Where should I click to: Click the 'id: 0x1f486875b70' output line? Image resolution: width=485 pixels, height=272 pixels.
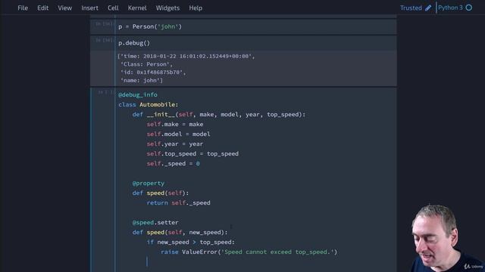pyautogui.click(x=153, y=73)
